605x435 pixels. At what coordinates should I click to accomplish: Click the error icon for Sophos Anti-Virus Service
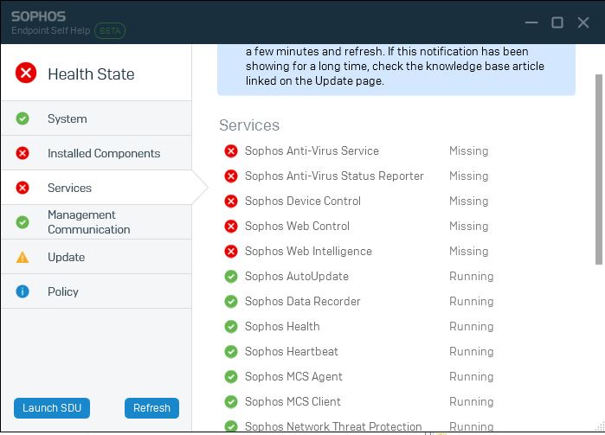coord(231,150)
